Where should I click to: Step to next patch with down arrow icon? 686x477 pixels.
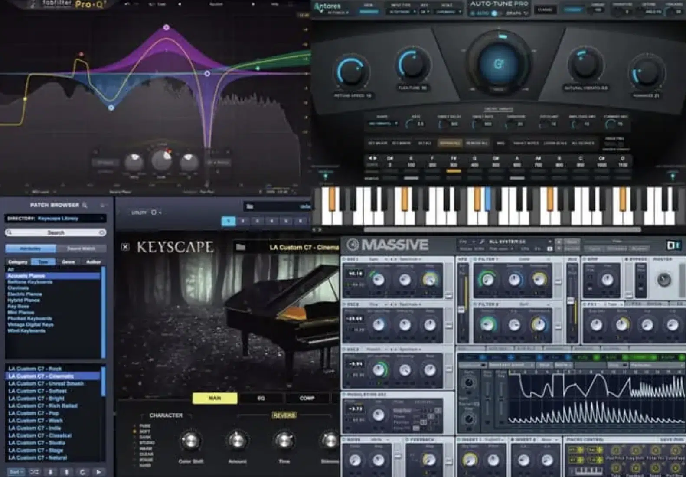(x=51, y=472)
